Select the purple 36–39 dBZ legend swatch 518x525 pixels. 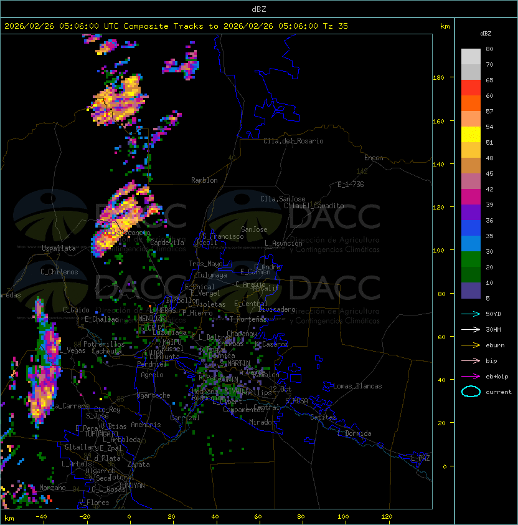[x=471, y=213]
